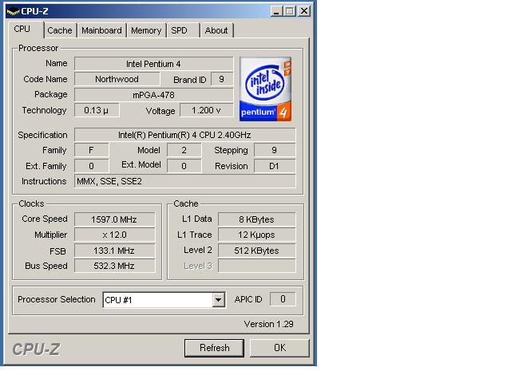Viewport: 511px width, 383px height.
Task: Click the Name field Intel Pentium 4
Action: [153, 64]
